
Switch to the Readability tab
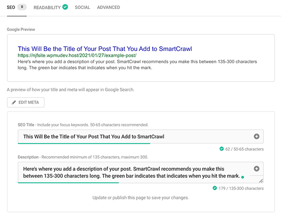point(47,7)
